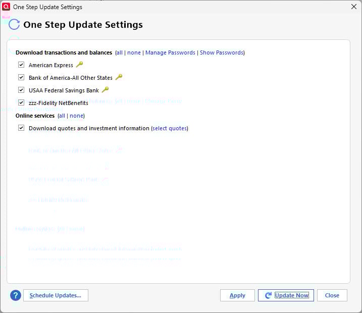Toggle the Bank of America-All Other States checkbox
This screenshot has width=362, height=313.
[21, 77]
